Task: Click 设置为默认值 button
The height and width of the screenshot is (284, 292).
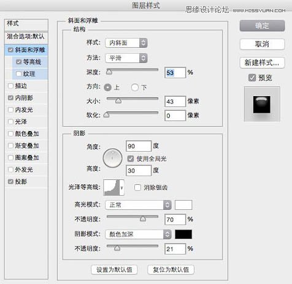Action: click(114, 270)
